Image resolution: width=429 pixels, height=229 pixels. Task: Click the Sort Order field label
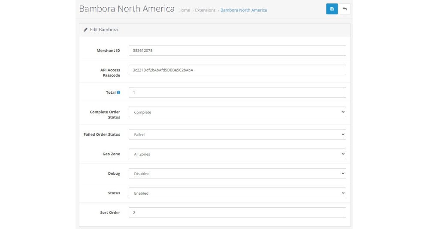(110, 213)
